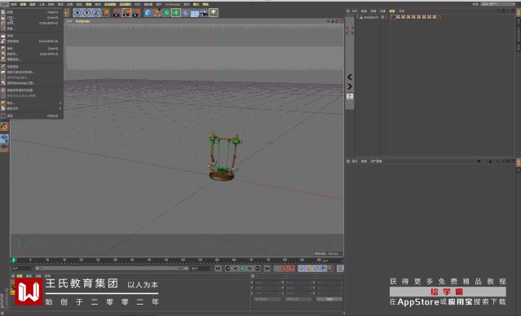Viewport: 521px width, 316px height.
Task: Render to Picture Viewer
Action: pyautogui.click(x=126, y=13)
